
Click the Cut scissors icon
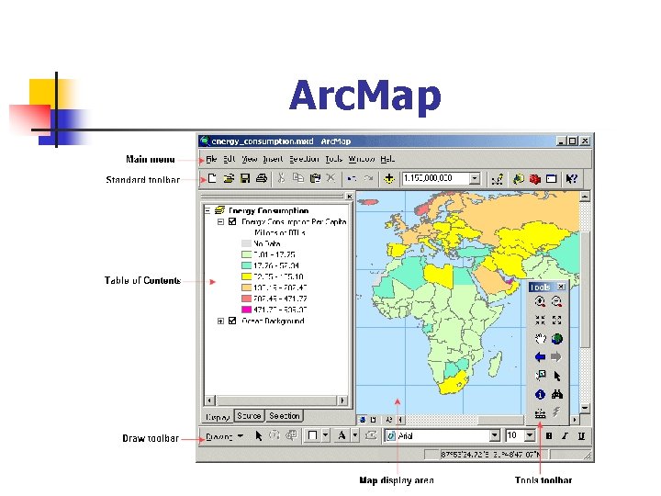pyautogui.click(x=281, y=178)
